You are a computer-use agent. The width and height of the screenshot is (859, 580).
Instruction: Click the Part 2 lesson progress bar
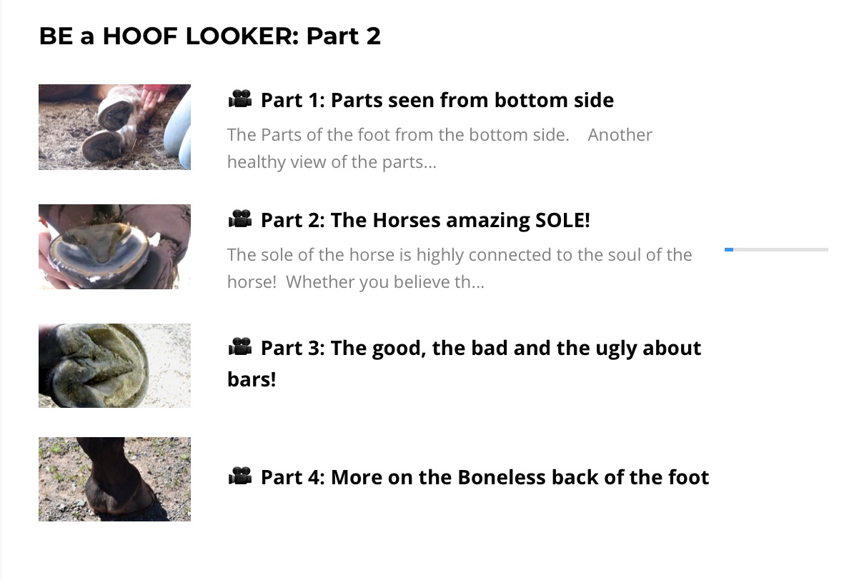coord(776,249)
